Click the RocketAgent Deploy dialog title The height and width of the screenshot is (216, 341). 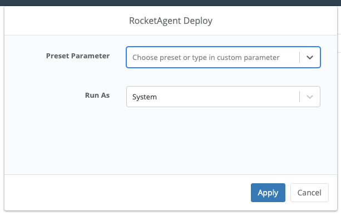coord(171,21)
